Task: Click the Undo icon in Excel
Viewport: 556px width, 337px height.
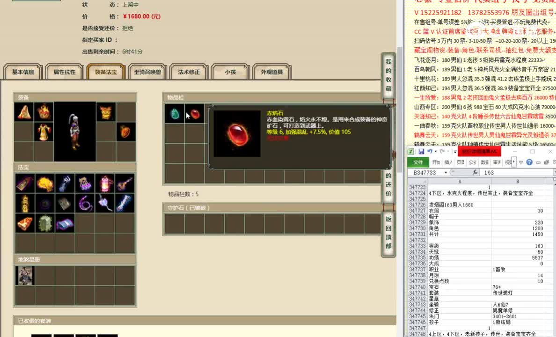Action: coord(430,151)
